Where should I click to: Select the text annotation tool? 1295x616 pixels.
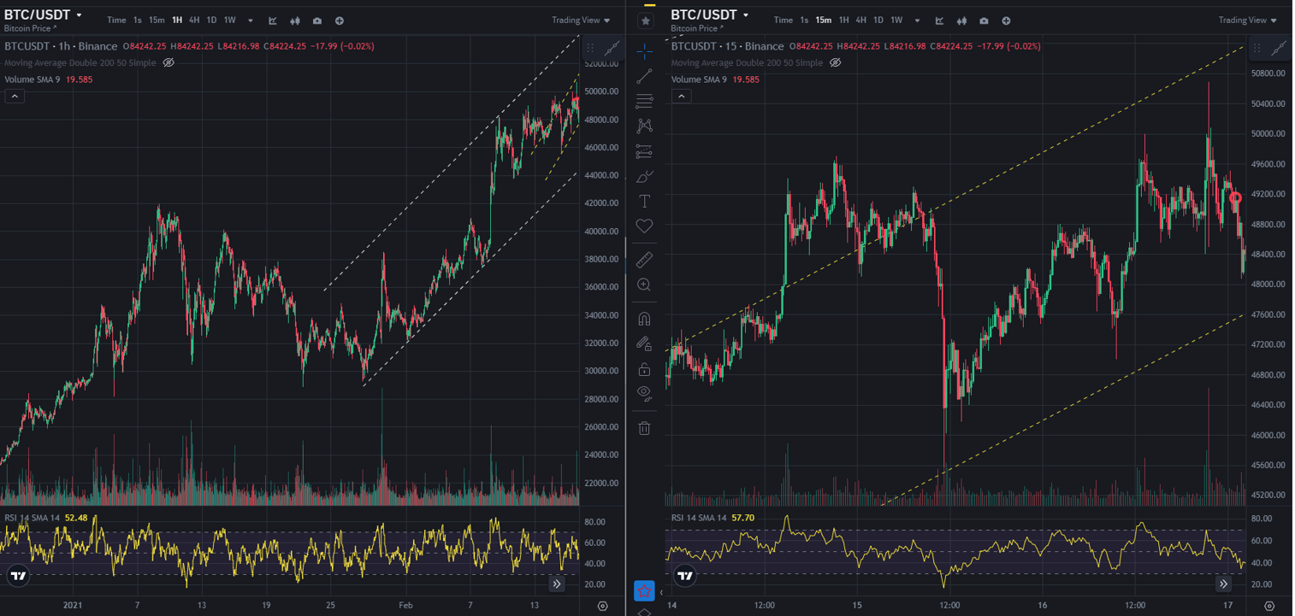tap(644, 202)
